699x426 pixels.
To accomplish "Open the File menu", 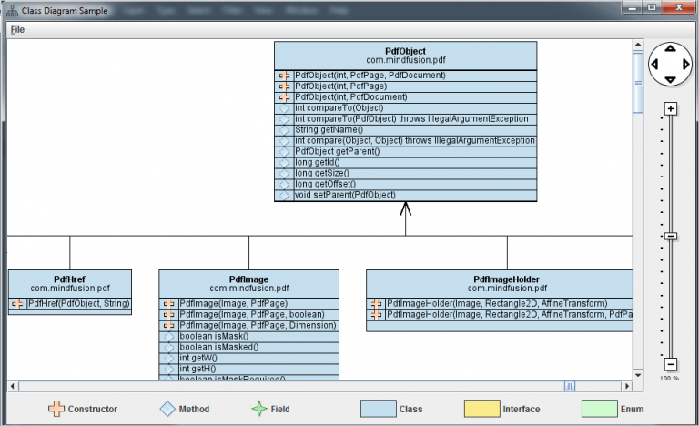I will (17, 30).
